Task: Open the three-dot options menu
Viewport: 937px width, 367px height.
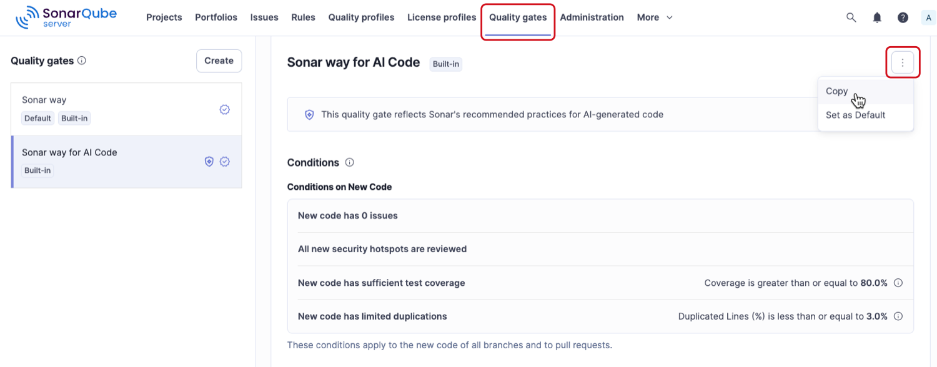Action: click(903, 62)
